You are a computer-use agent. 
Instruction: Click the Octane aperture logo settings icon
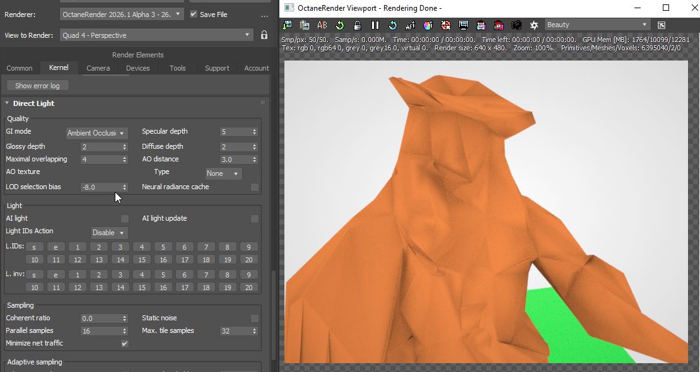[534, 25]
